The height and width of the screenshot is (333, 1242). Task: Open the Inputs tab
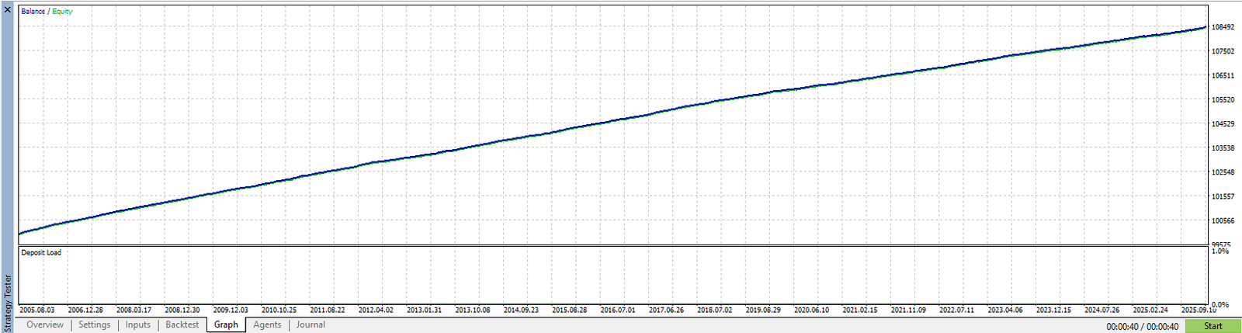[x=138, y=325]
